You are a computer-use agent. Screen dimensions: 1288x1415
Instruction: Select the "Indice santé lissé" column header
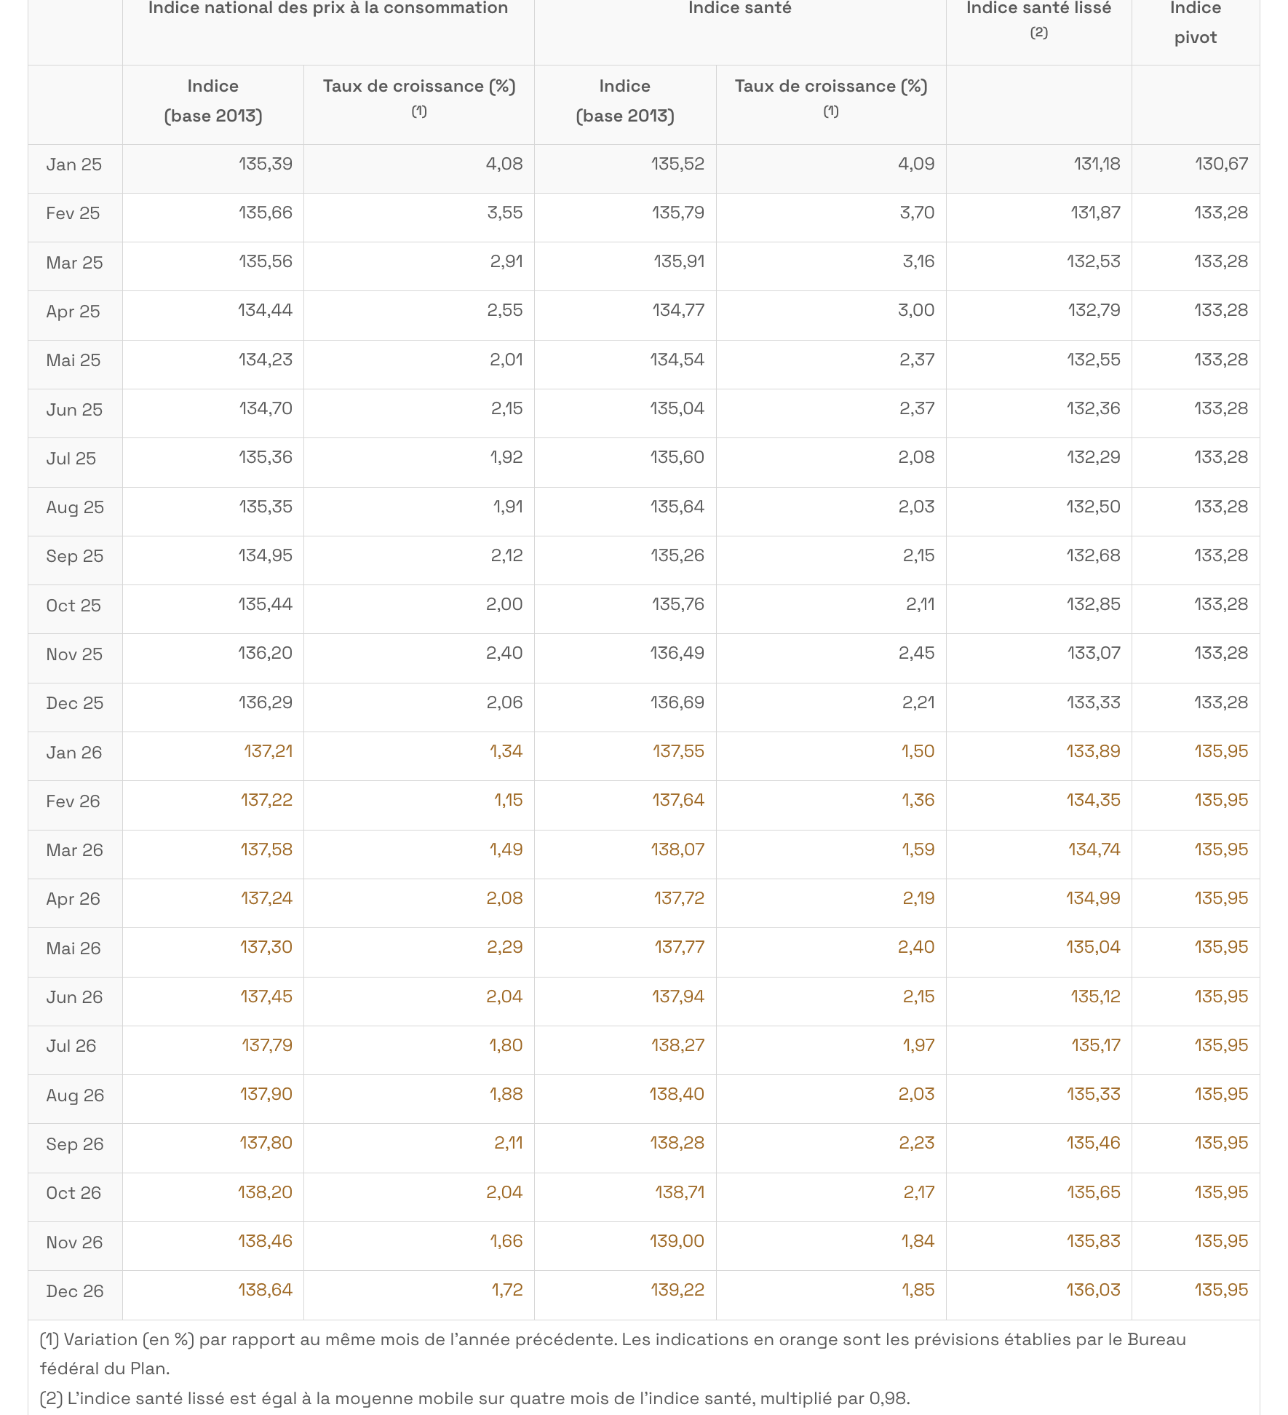coord(1038,9)
